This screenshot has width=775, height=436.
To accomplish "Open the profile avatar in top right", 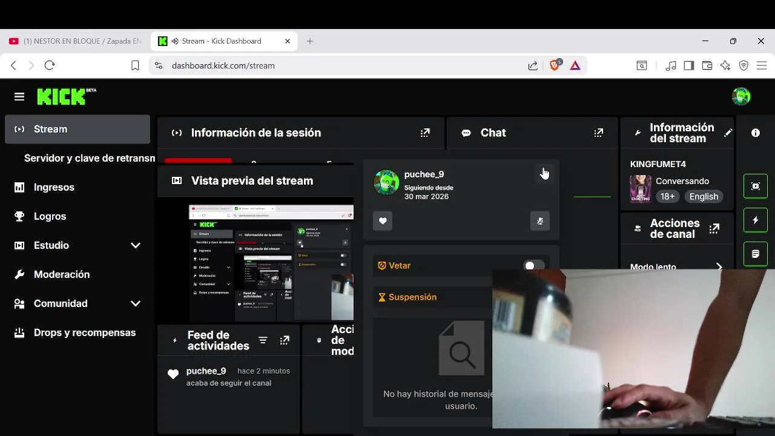I will click(x=741, y=96).
